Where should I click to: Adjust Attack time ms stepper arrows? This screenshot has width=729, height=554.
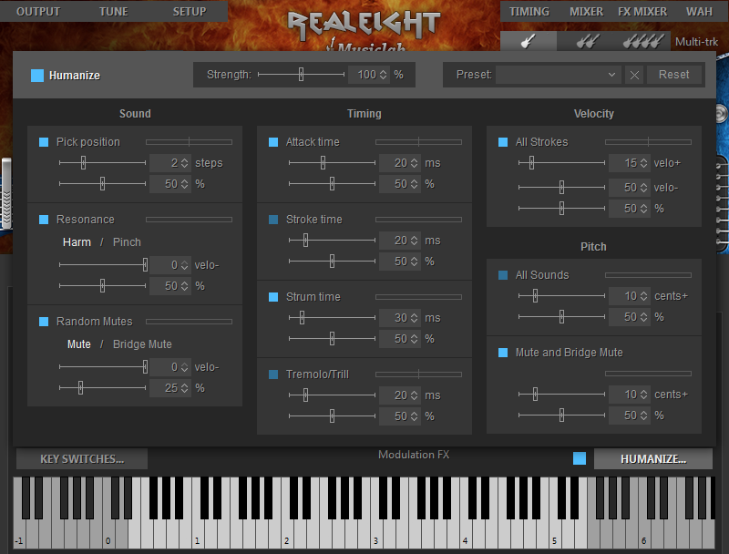click(415, 163)
